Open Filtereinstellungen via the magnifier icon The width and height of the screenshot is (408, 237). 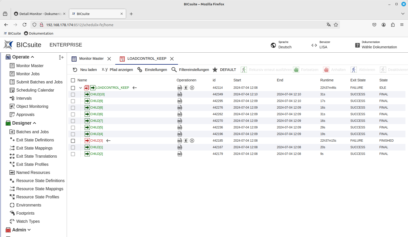(174, 70)
